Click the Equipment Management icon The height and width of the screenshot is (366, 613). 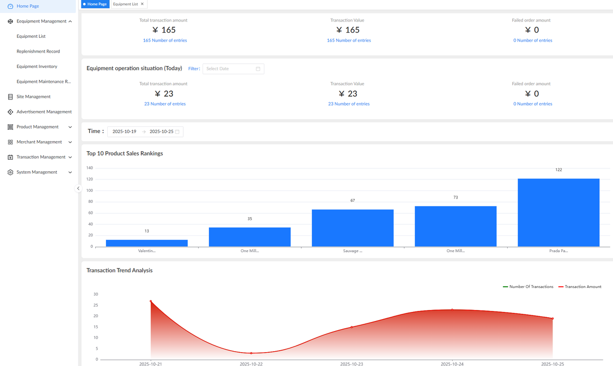[x=10, y=21]
